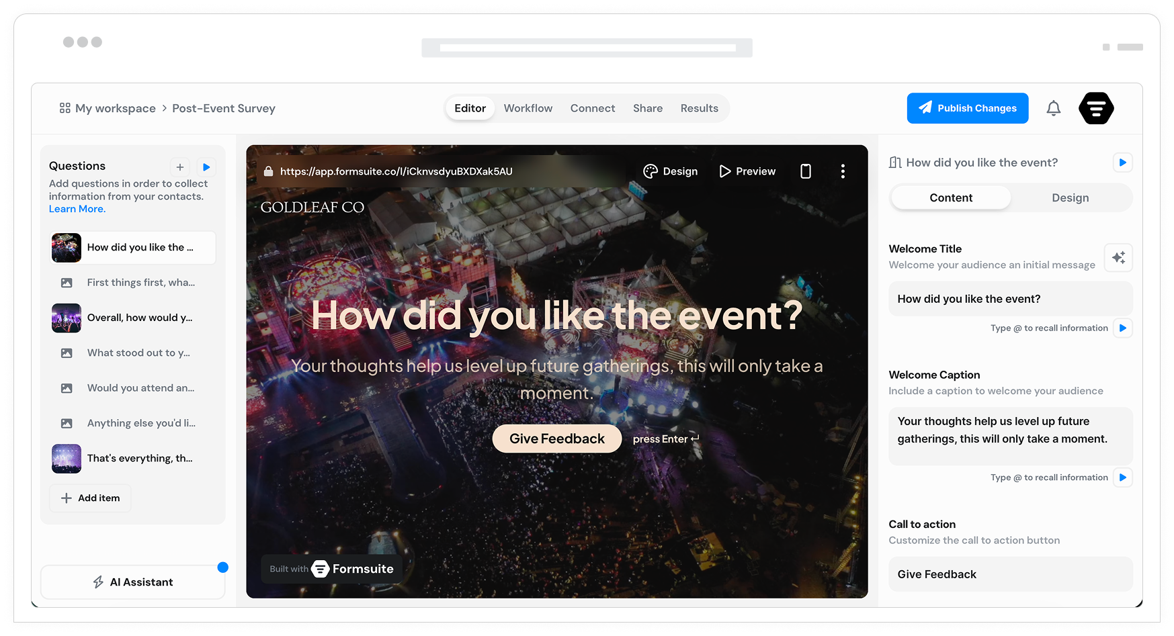This screenshot has width=1174, height=636.
Task: Click the blue play icon beside Questions
Action: coord(206,167)
